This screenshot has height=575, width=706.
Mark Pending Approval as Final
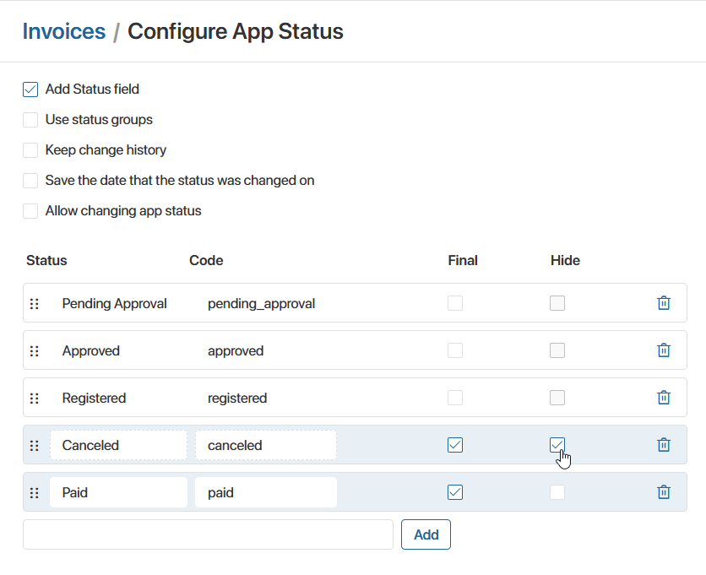tap(455, 303)
